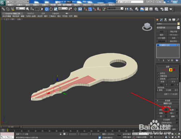Choose the Rectangular Selection Region tool
The height and width of the screenshot is (139, 181).
[37, 9]
